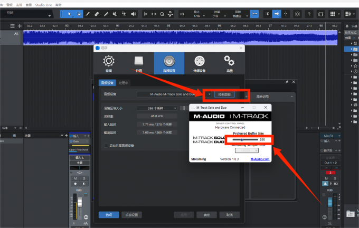
Task: Open the 位置 (Locations) settings section
Action: click(138, 63)
